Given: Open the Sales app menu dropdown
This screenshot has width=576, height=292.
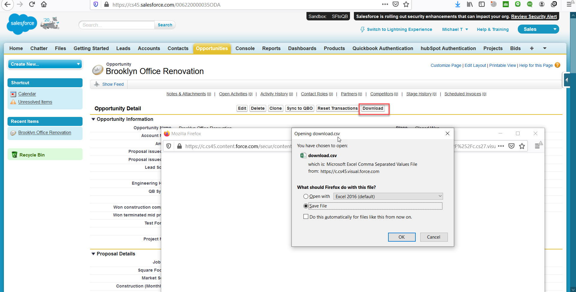Looking at the screenshot, I should tap(538, 29).
